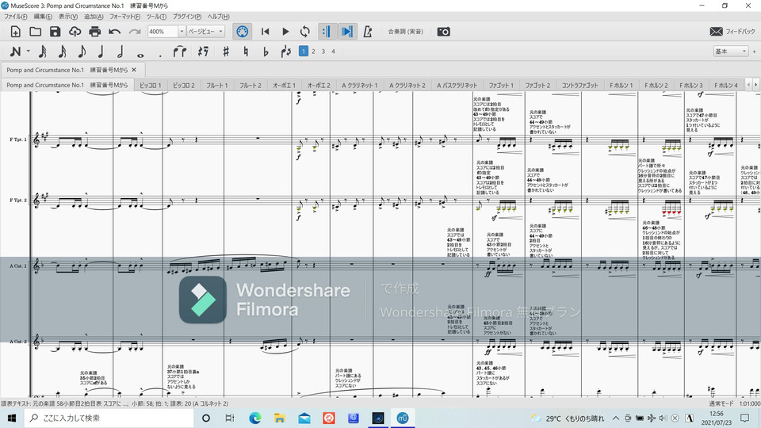761x428 pixels.
Task: Select the half note duration
Action: point(120,52)
